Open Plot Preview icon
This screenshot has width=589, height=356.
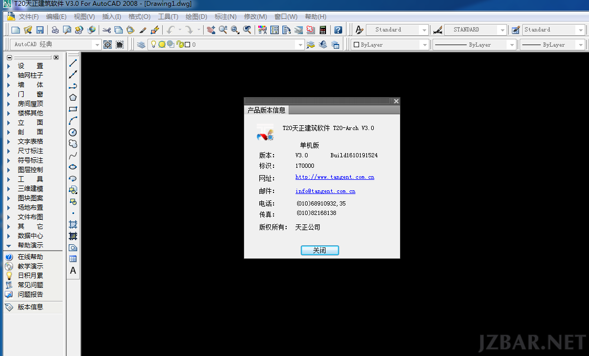tap(67, 30)
